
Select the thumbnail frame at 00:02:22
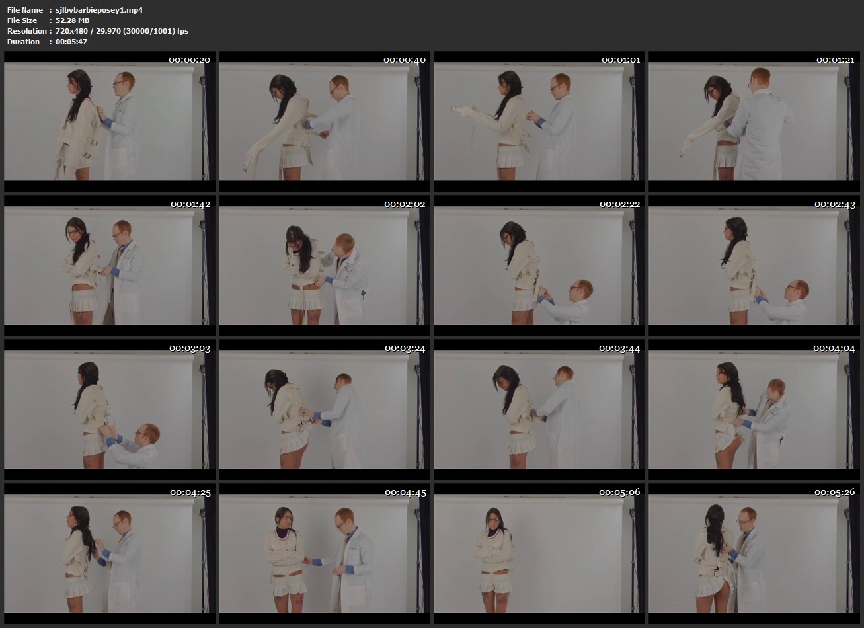[x=539, y=266]
